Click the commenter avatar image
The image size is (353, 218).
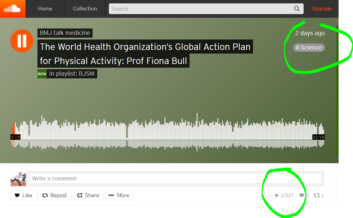[x=18, y=179]
